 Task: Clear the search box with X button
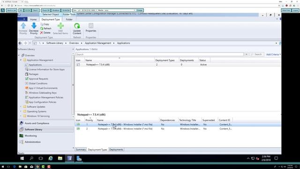[247, 54]
